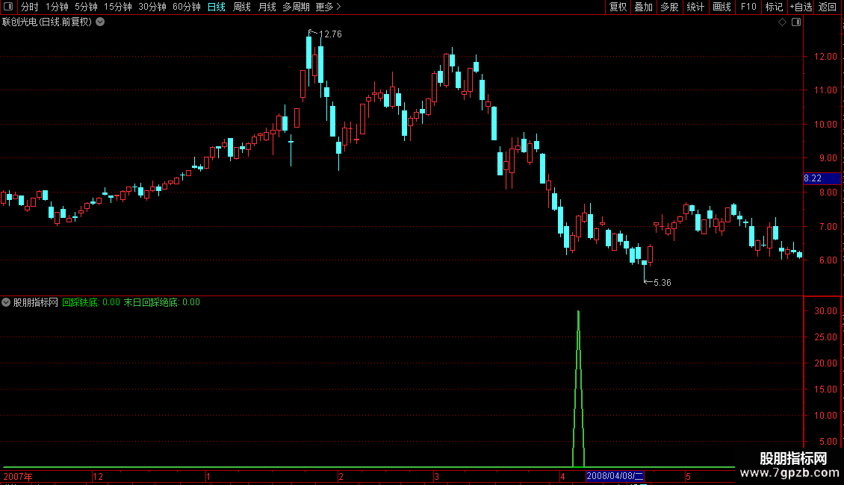Click the 2007年 label on time axis
The height and width of the screenshot is (485, 844).
18,476
